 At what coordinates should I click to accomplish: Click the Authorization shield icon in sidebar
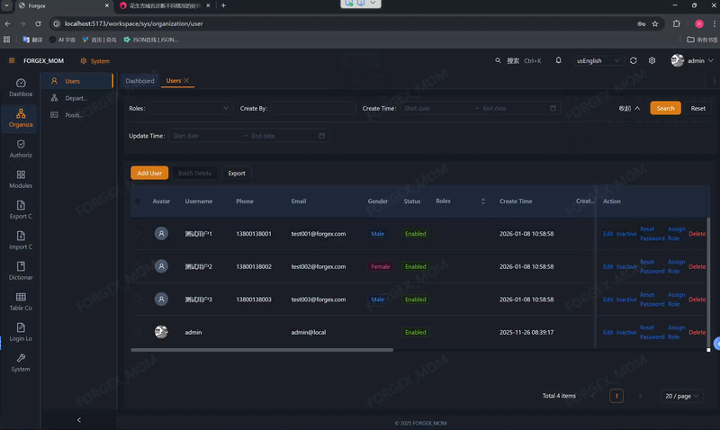(21, 144)
